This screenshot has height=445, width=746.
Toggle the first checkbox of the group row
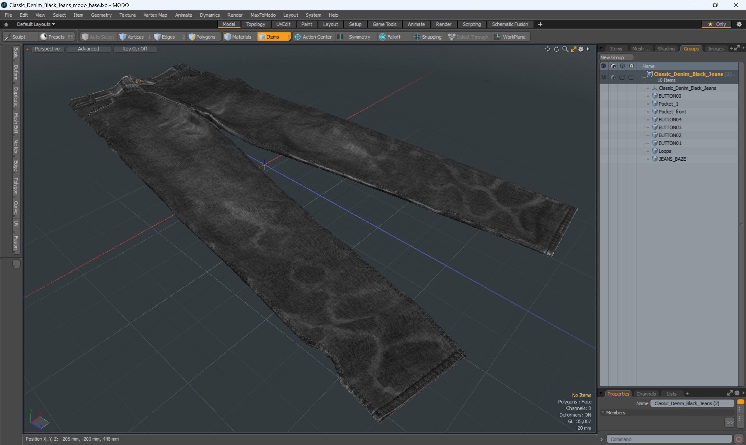622,77
